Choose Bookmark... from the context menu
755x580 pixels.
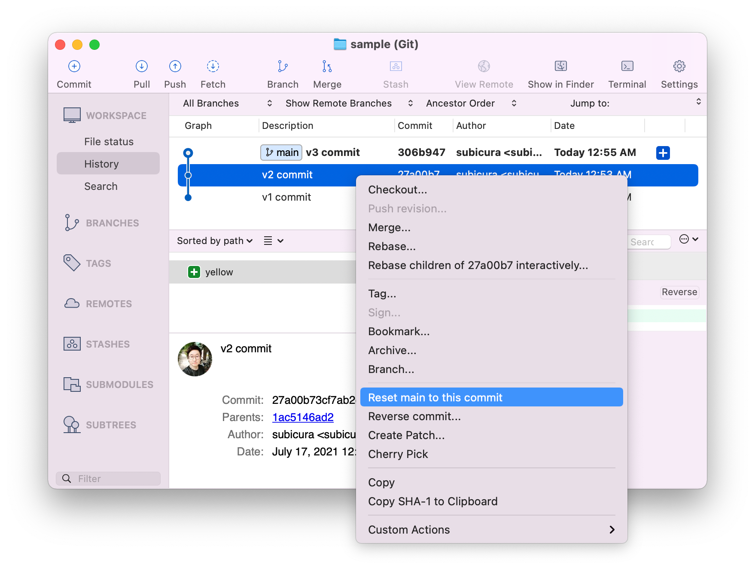tap(492, 332)
